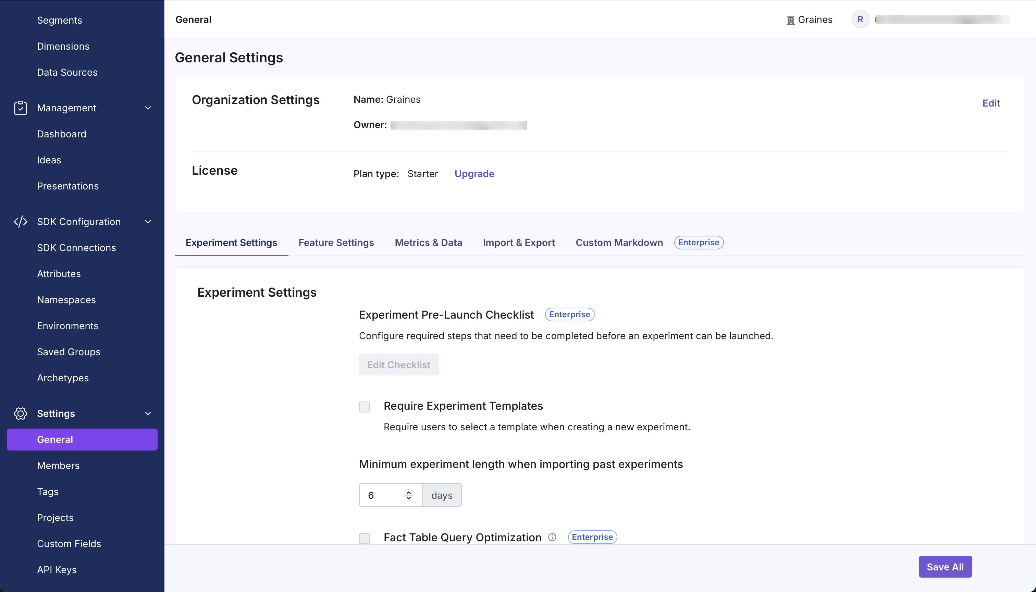Viewport: 1036px width, 592px height.
Task: Click the minimum experiment length input field
Action: [391, 495]
